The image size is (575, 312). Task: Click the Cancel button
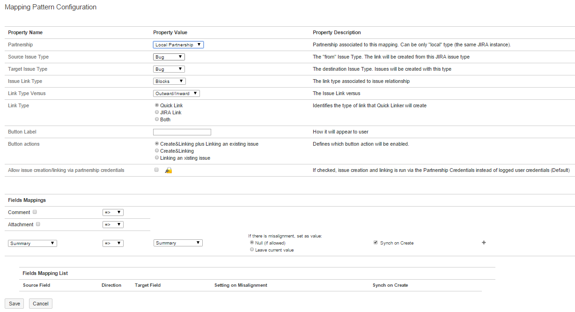41,304
